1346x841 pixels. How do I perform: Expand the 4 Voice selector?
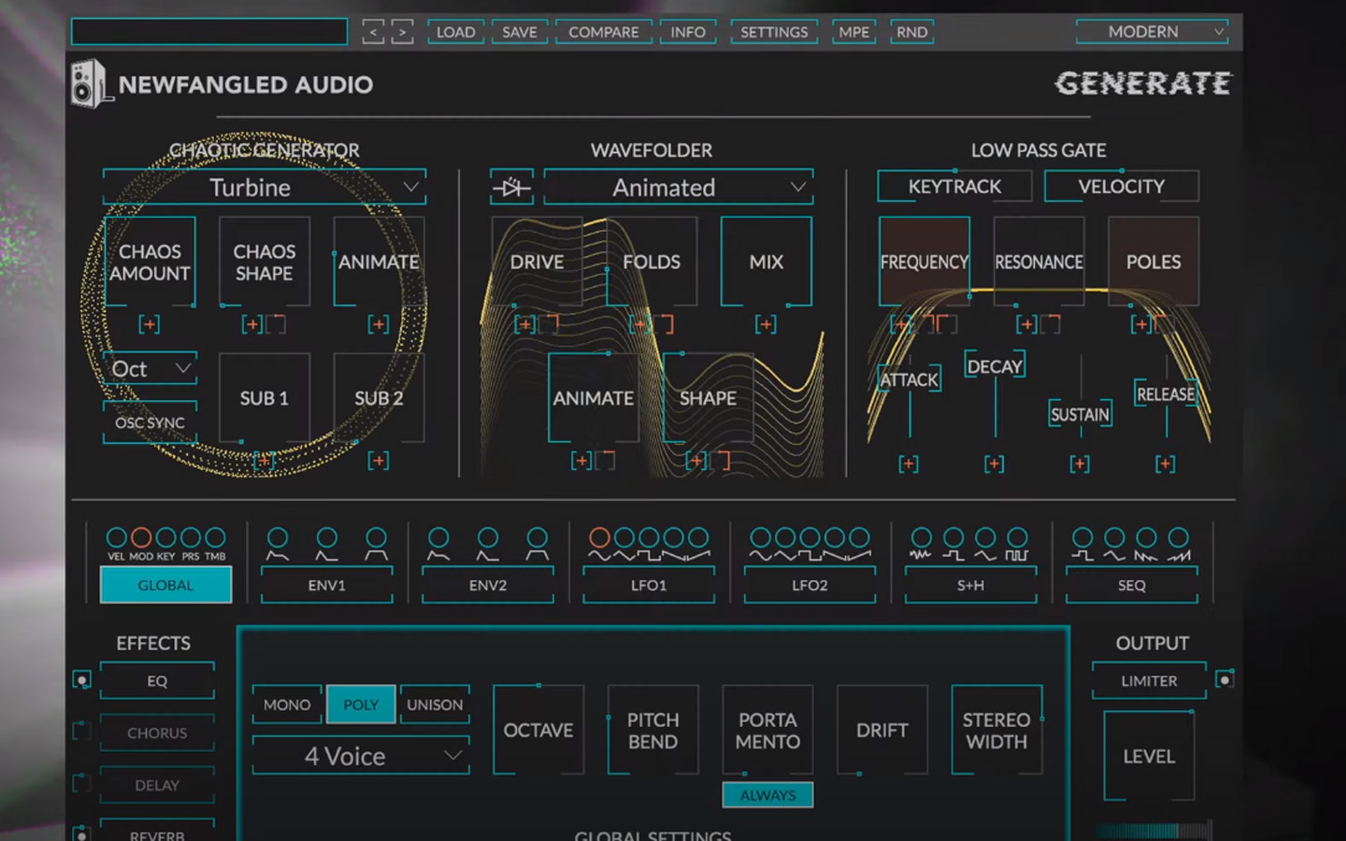tap(360, 755)
